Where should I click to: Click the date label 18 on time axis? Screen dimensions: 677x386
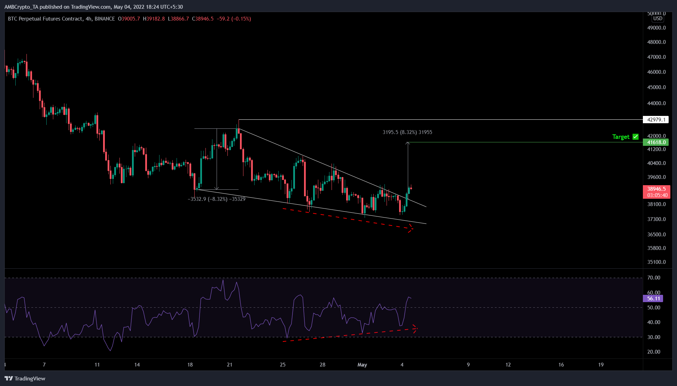190,365
